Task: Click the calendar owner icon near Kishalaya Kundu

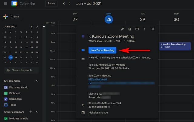Action: pyautogui.click(x=83, y=113)
